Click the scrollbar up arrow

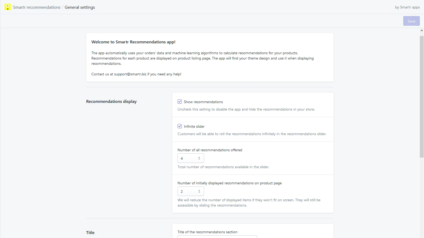click(422, 31)
